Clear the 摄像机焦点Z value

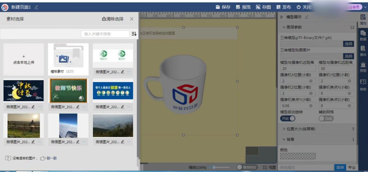click(349, 106)
